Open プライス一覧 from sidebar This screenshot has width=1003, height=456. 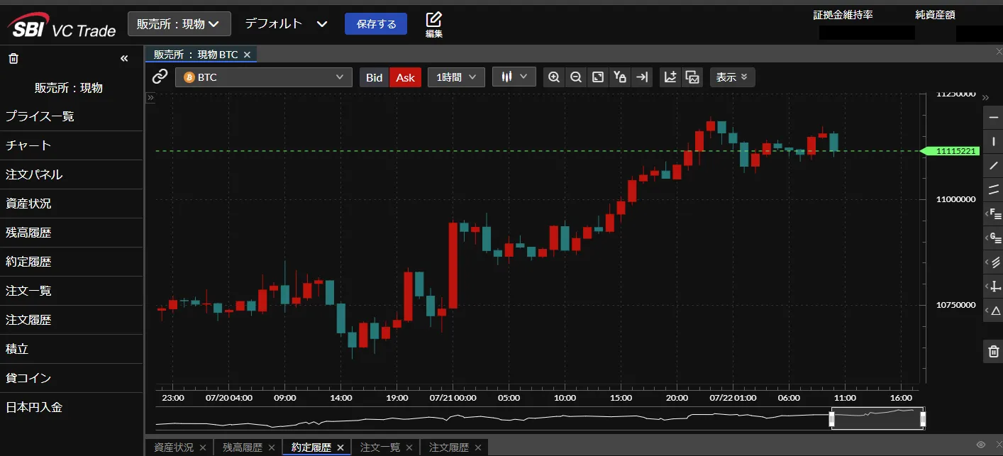71,116
